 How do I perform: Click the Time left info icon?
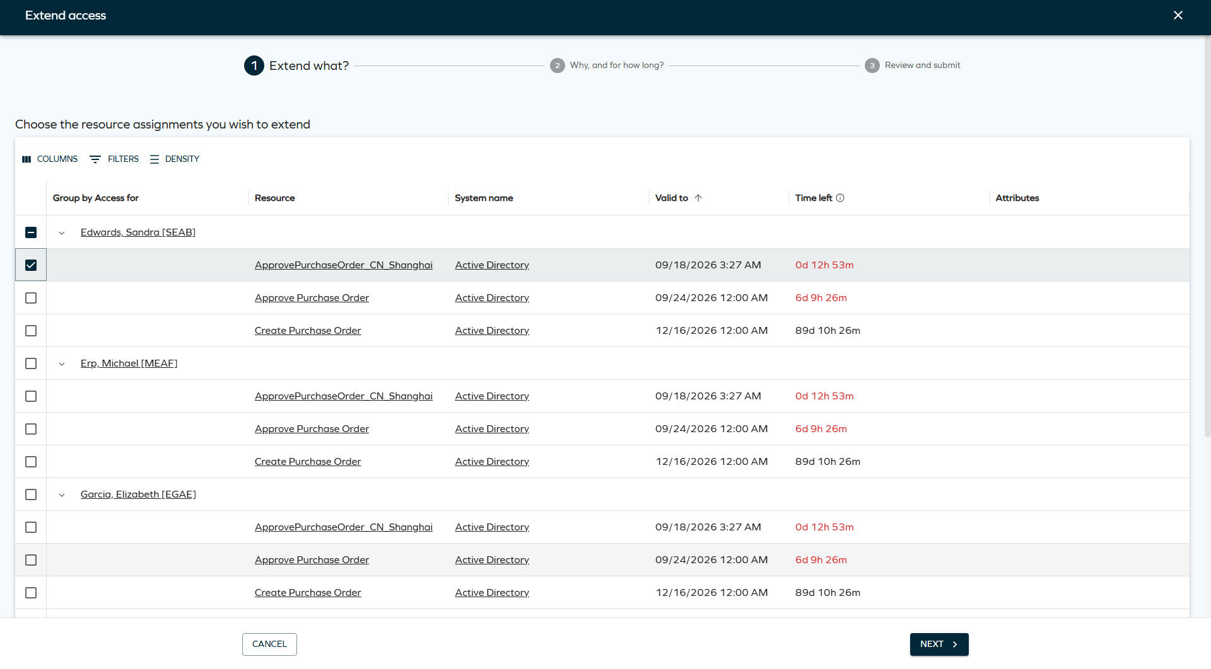click(x=840, y=198)
